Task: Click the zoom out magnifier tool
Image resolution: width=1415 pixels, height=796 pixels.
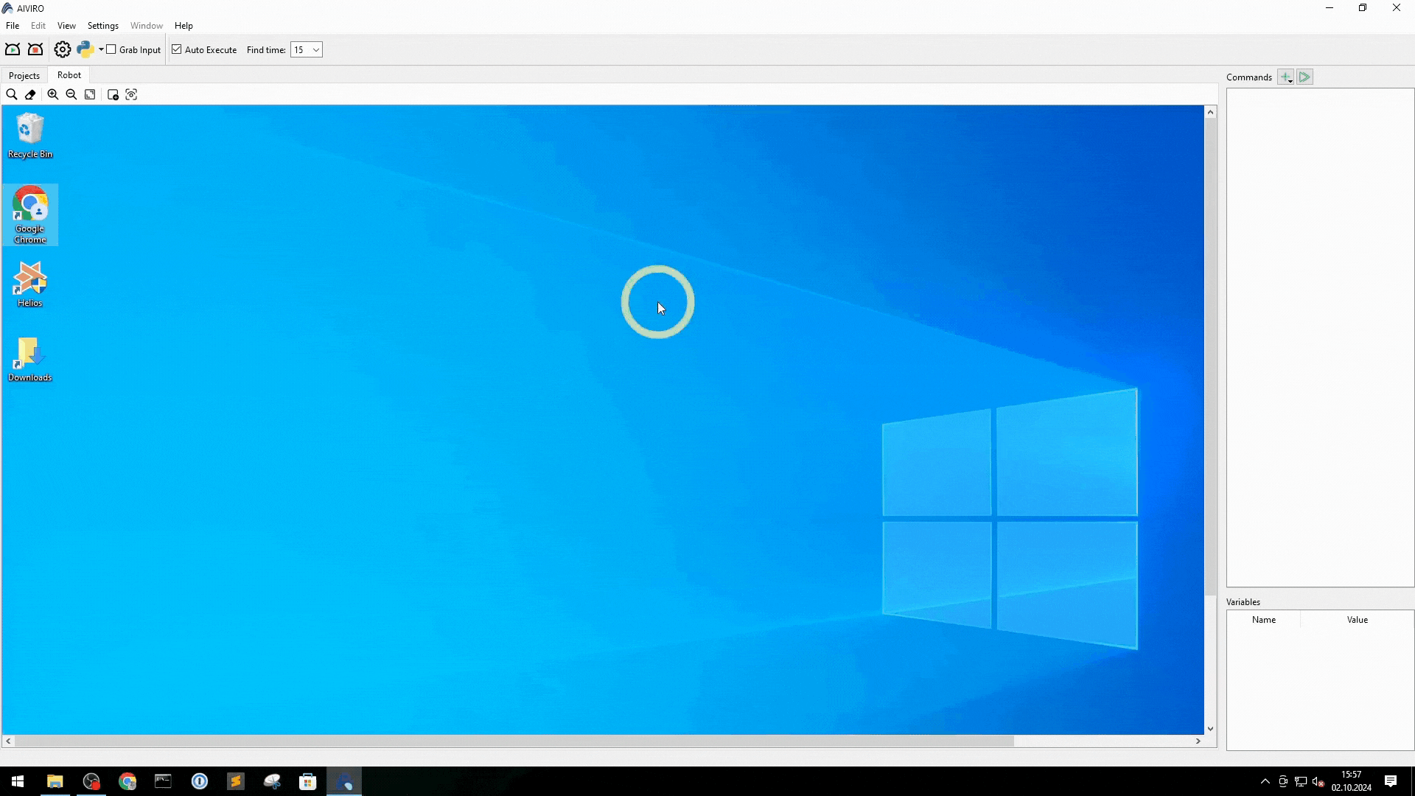Action: tap(71, 94)
